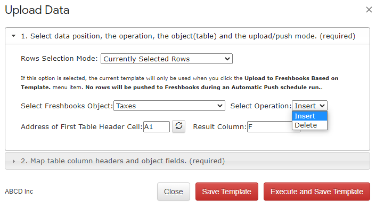Click the 'Result Column' label text
This screenshot has width=376, height=215.
pyautogui.click(x=219, y=126)
